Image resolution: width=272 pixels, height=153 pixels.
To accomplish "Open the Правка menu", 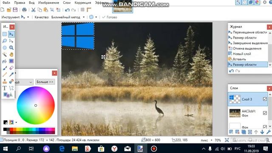I will tap(20, 3).
